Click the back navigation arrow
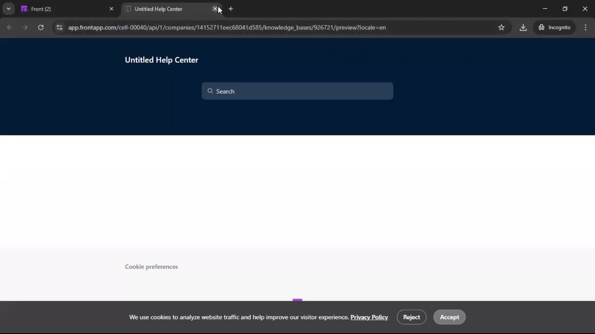 10,27
